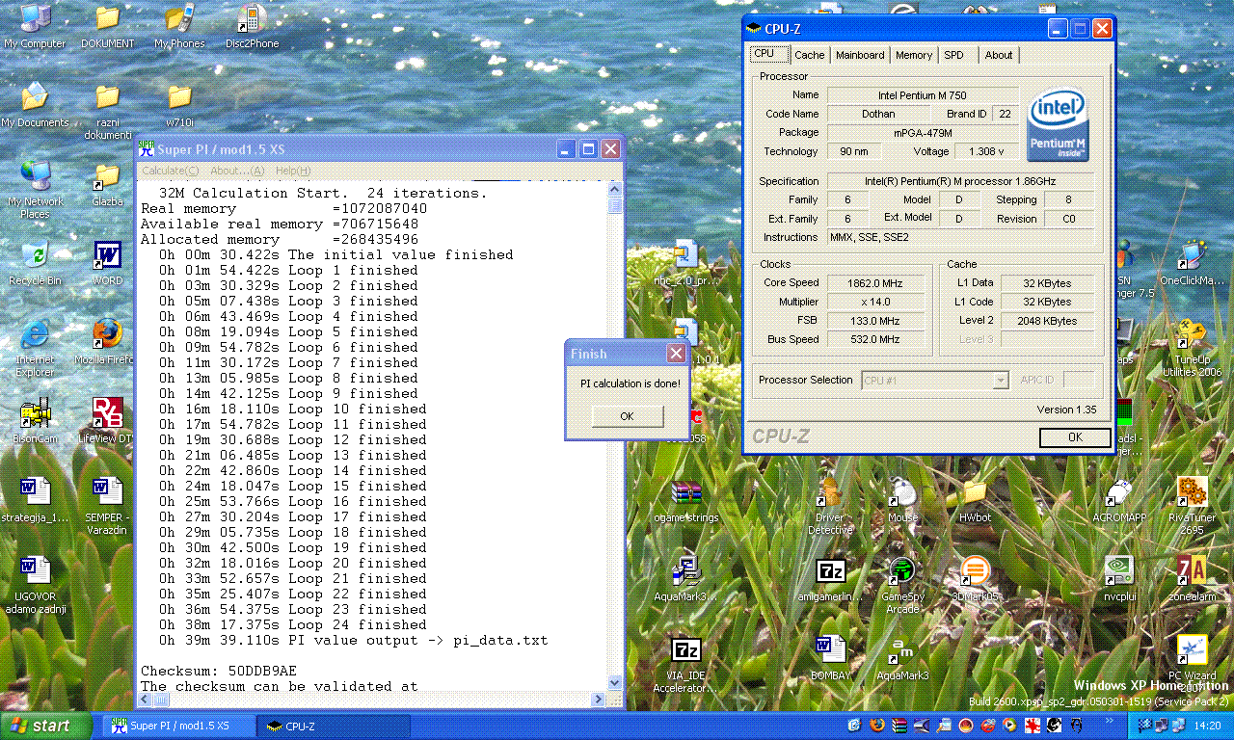The image size is (1234, 740).
Task: Select Super PI taskbar button
Action: [179, 727]
